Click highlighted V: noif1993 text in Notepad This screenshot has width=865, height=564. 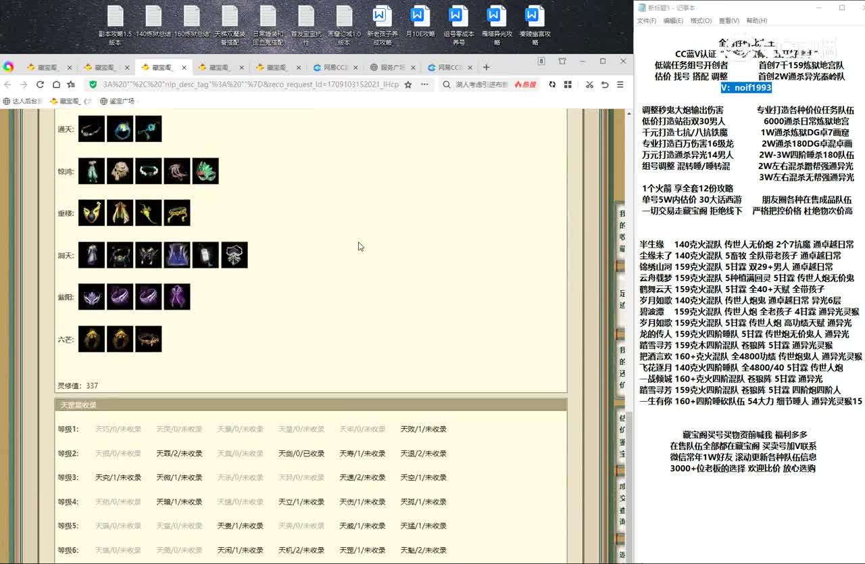(745, 88)
